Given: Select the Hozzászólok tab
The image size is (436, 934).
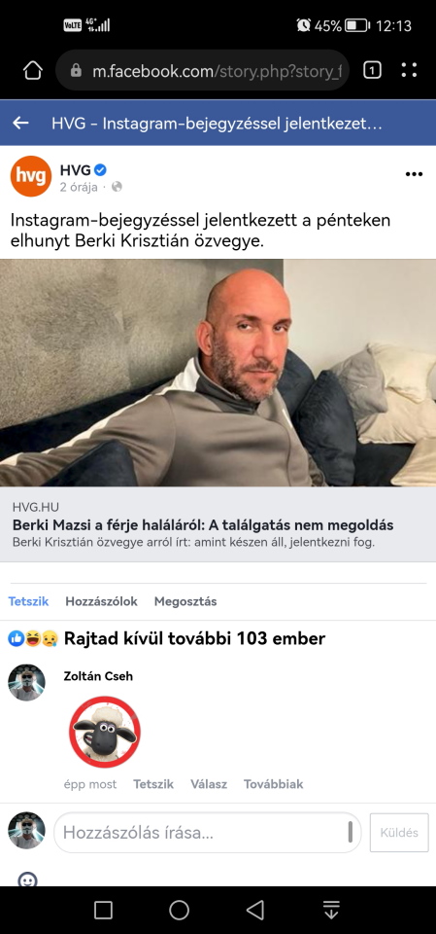Looking at the screenshot, I should 101,601.
